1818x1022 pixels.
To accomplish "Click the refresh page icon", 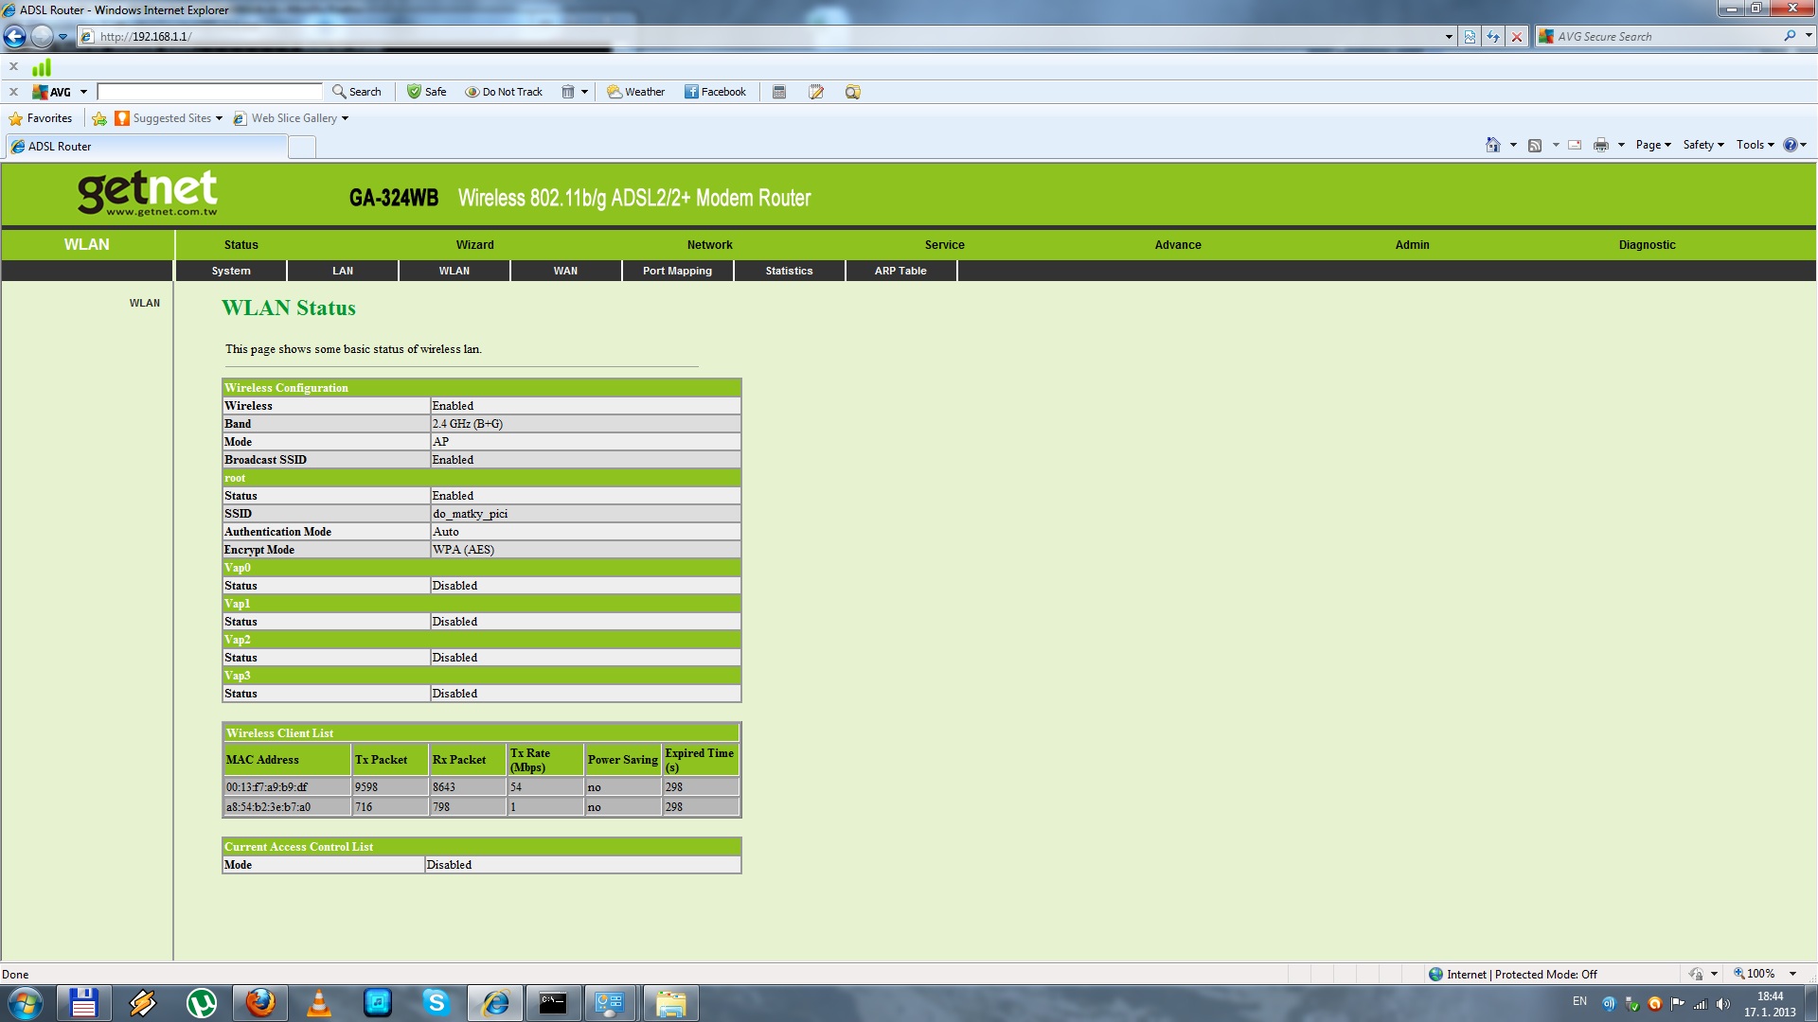I will coord(1493,37).
